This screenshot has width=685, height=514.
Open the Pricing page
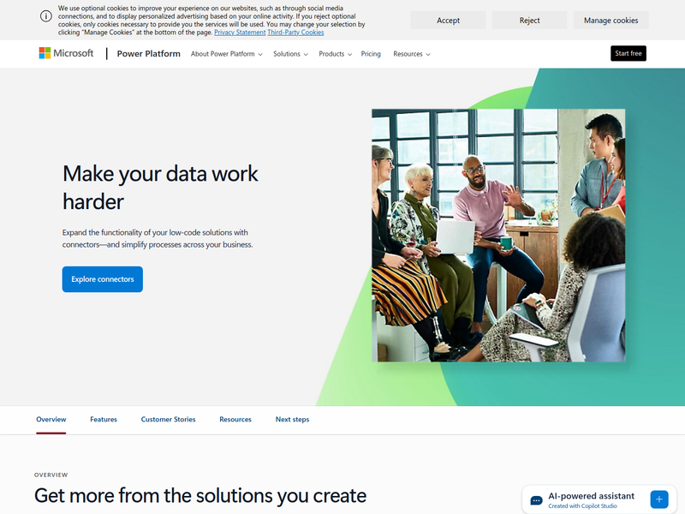[371, 54]
